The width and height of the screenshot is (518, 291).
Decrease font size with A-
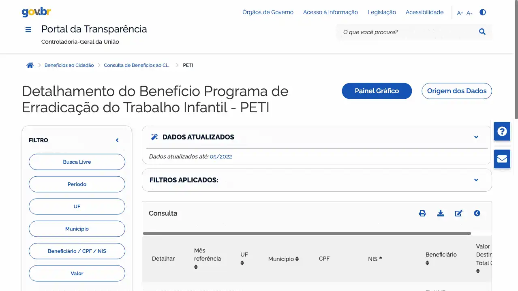tap(469, 13)
